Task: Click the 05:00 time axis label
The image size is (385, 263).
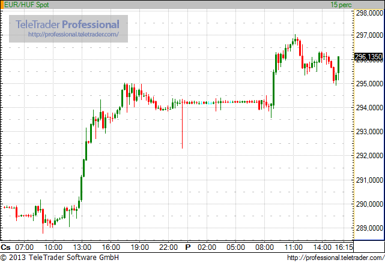Action: click(235, 247)
